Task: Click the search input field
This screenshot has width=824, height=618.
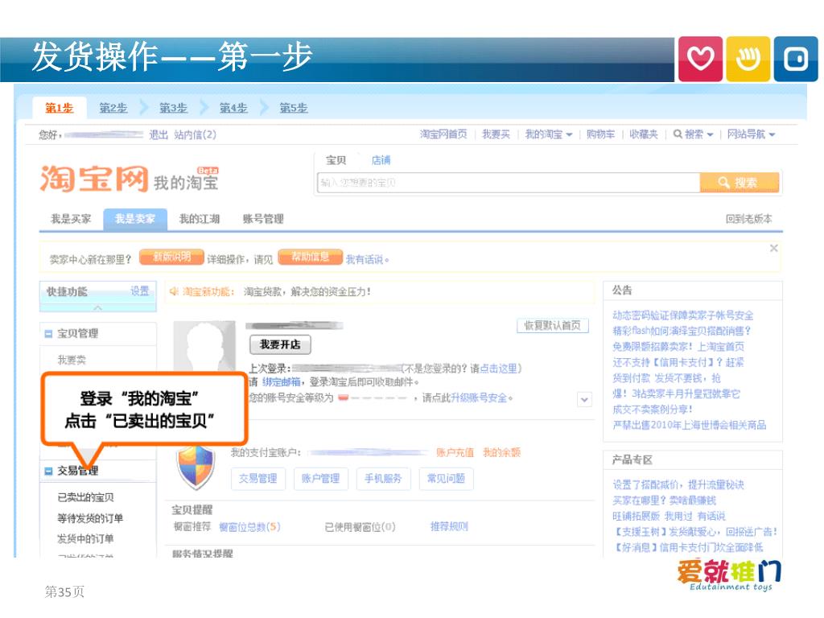Action: (509, 183)
